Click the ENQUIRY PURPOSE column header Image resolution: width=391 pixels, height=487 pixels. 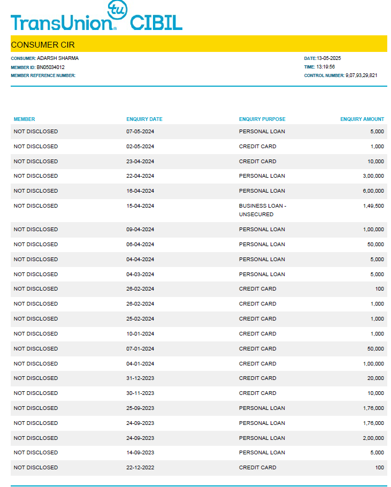point(262,119)
